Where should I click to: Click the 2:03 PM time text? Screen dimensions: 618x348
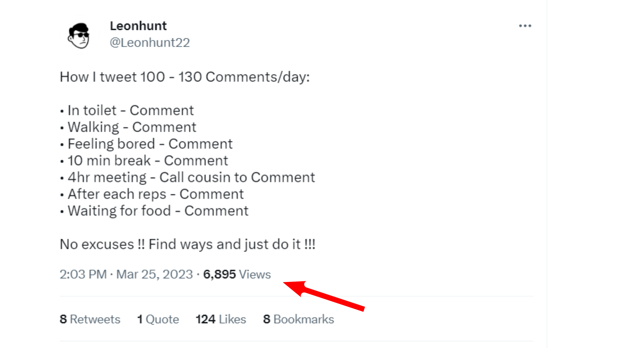click(83, 274)
